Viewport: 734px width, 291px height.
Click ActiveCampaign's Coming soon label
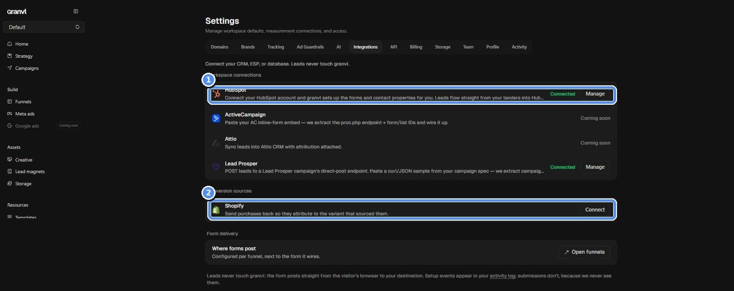coord(595,118)
